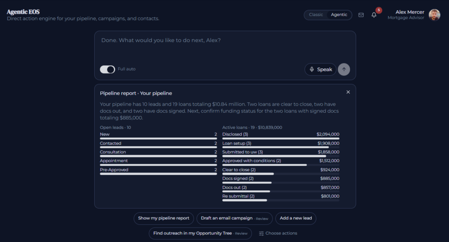Close the Pipeline report card

click(x=348, y=92)
